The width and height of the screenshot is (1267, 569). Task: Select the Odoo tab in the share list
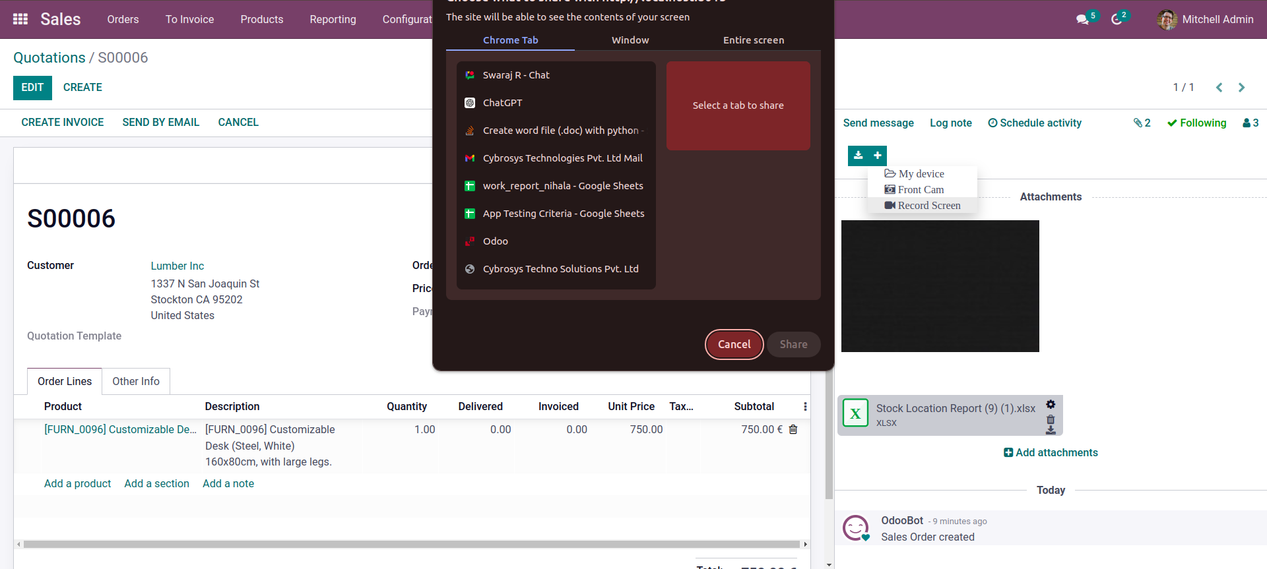click(556, 241)
